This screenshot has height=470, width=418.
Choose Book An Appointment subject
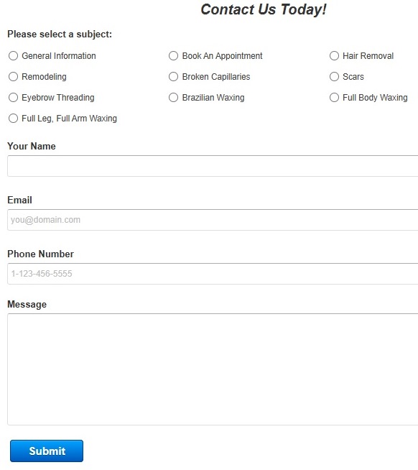click(x=173, y=56)
